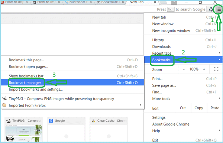This screenshot has height=143, width=223.
Task: Close the Microsoft Edge tab
Action: [91, 2]
